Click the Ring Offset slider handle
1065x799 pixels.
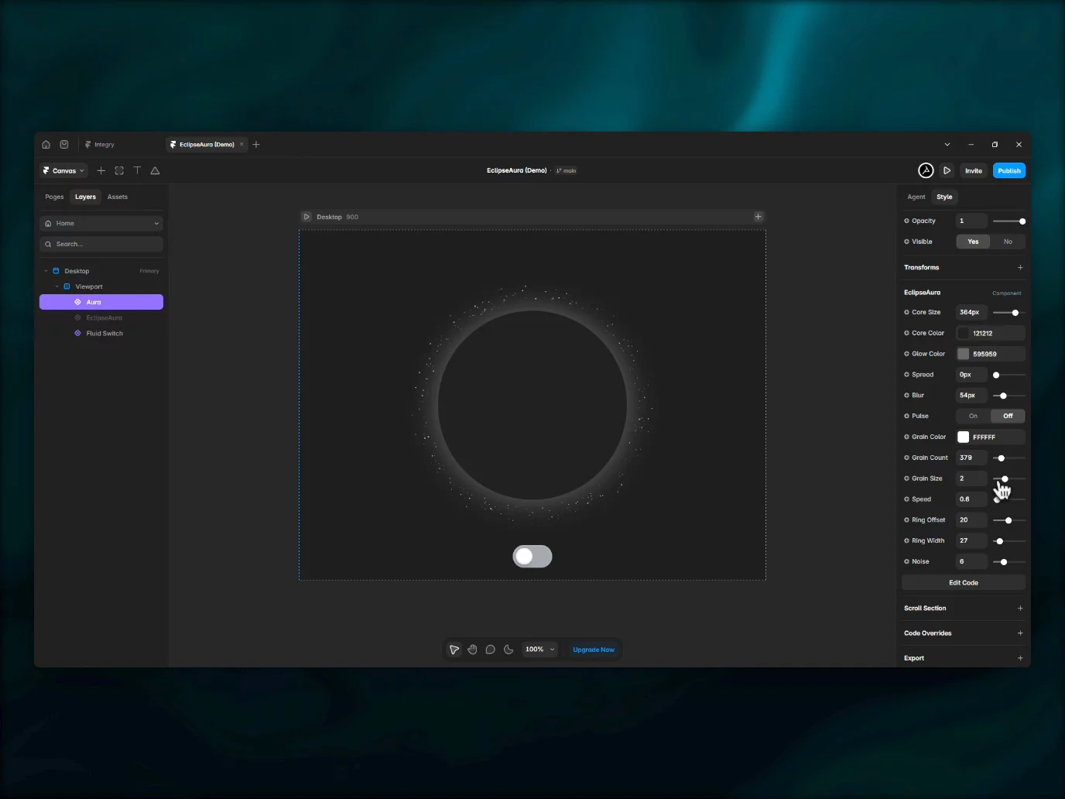(1008, 520)
